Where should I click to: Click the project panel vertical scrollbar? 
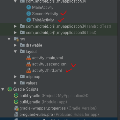[119, 60]
